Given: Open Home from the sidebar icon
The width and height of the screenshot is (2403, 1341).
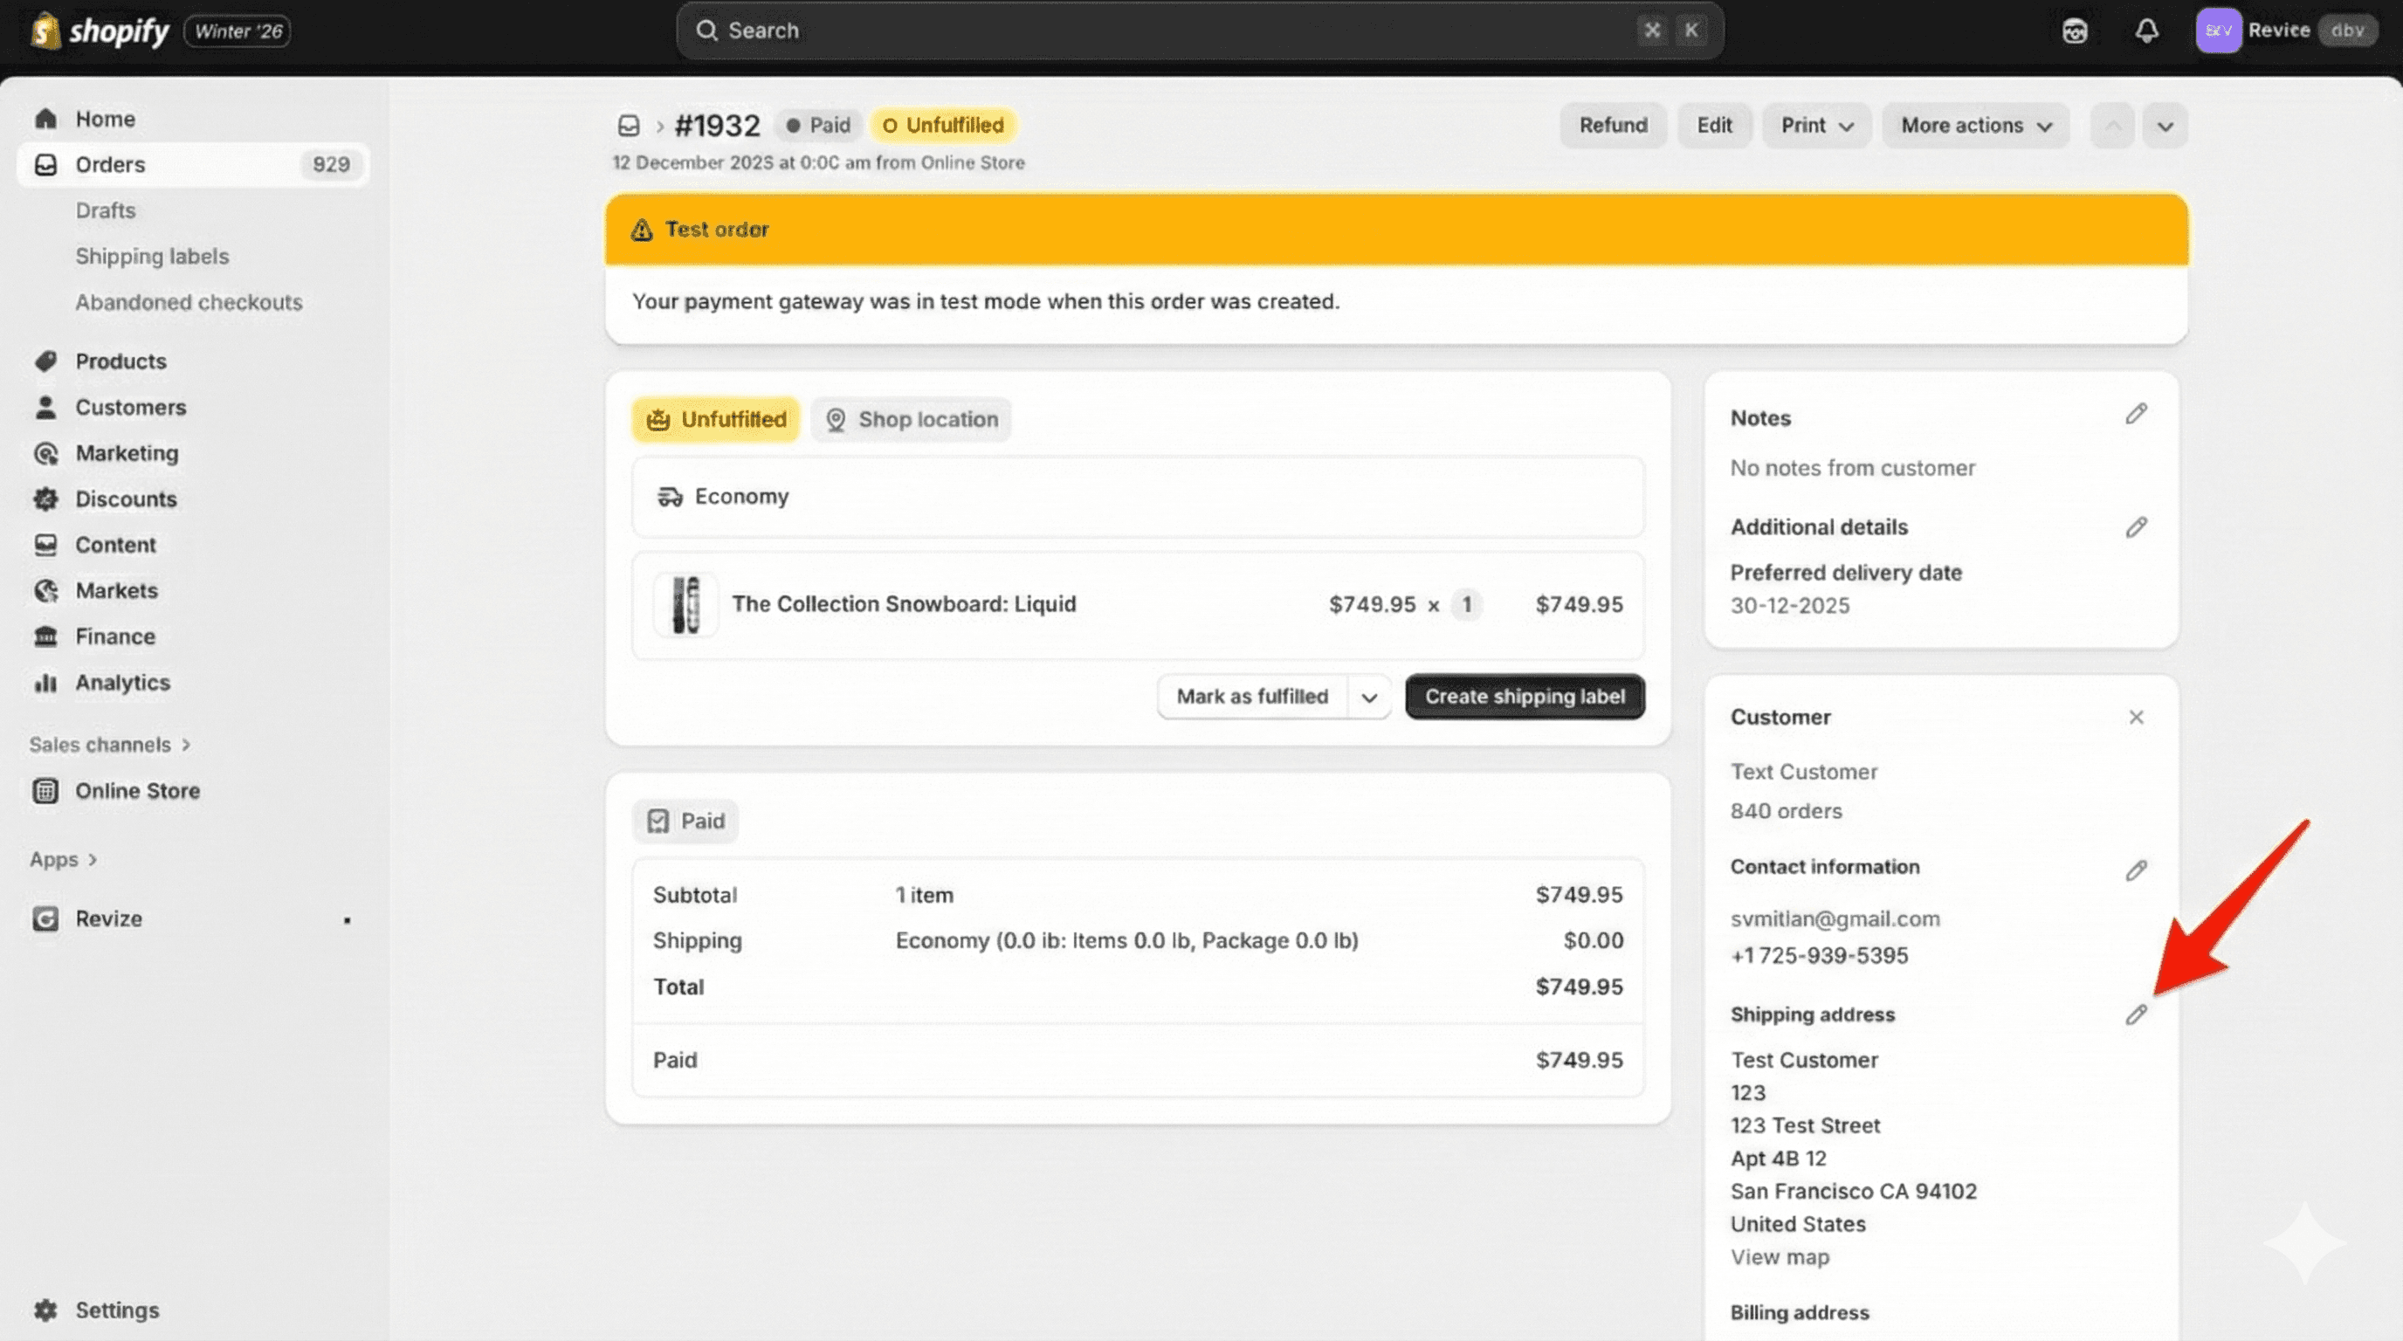Looking at the screenshot, I should tap(45, 118).
